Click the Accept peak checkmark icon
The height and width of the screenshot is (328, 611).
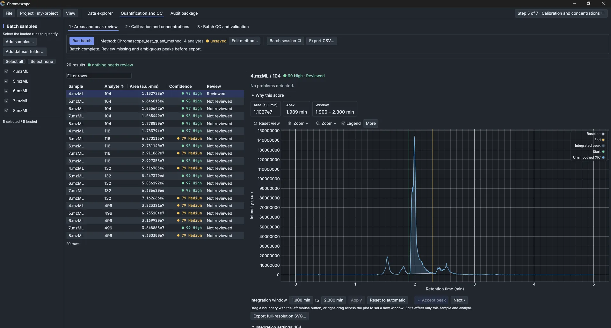(x=419, y=300)
